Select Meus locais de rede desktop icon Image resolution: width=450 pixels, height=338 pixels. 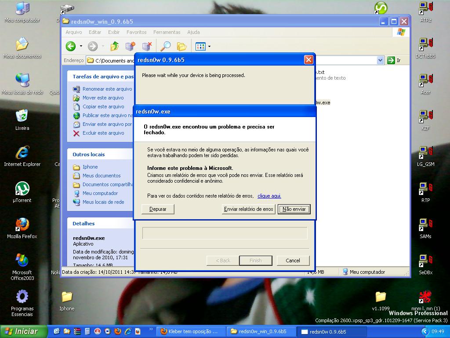click(x=22, y=84)
